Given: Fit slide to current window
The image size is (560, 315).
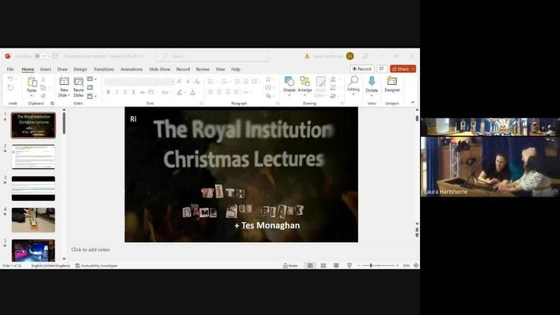Looking at the screenshot, I should coord(416,265).
